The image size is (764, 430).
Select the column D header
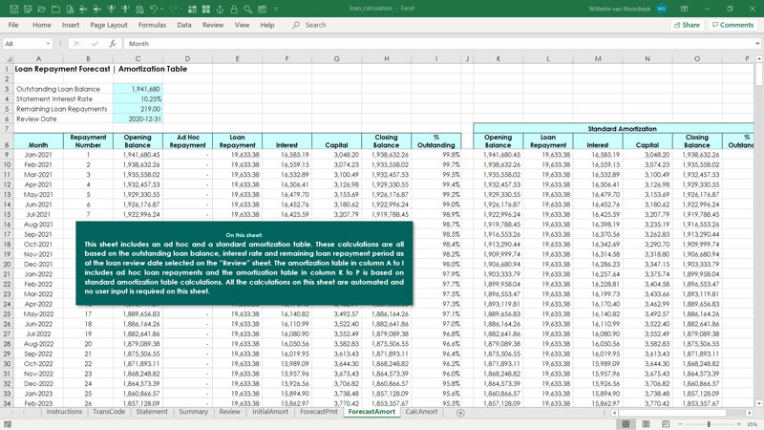pos(187,58)
